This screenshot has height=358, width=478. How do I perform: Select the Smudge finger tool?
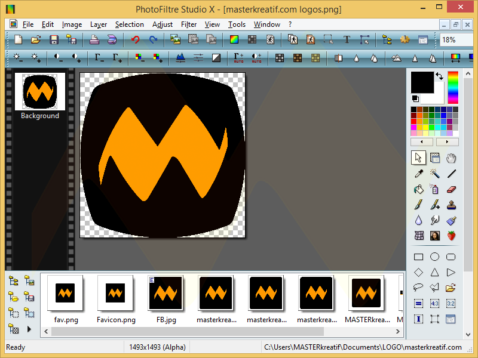pos(435,220)
